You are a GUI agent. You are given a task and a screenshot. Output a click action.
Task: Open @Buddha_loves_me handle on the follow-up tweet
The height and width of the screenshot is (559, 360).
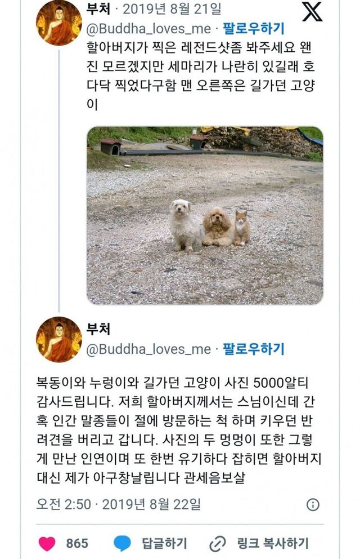click(x=148, y=349)
